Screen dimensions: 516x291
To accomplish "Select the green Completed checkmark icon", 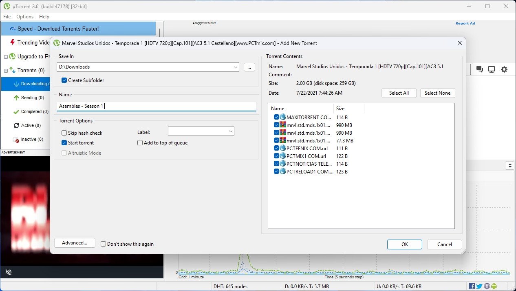I will 16,112.
